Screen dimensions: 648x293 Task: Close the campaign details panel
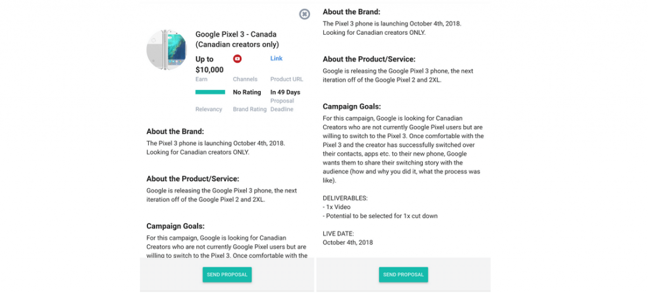(x=304, y=14)
